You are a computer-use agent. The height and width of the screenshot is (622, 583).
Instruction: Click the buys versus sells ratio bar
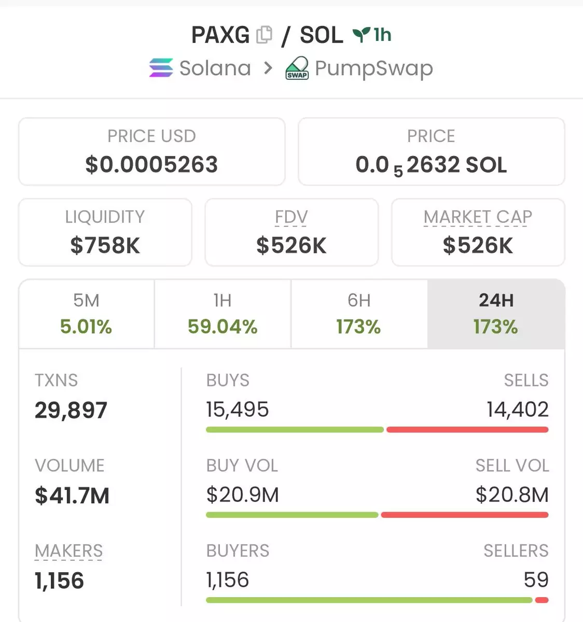click(x=377, y=430)
